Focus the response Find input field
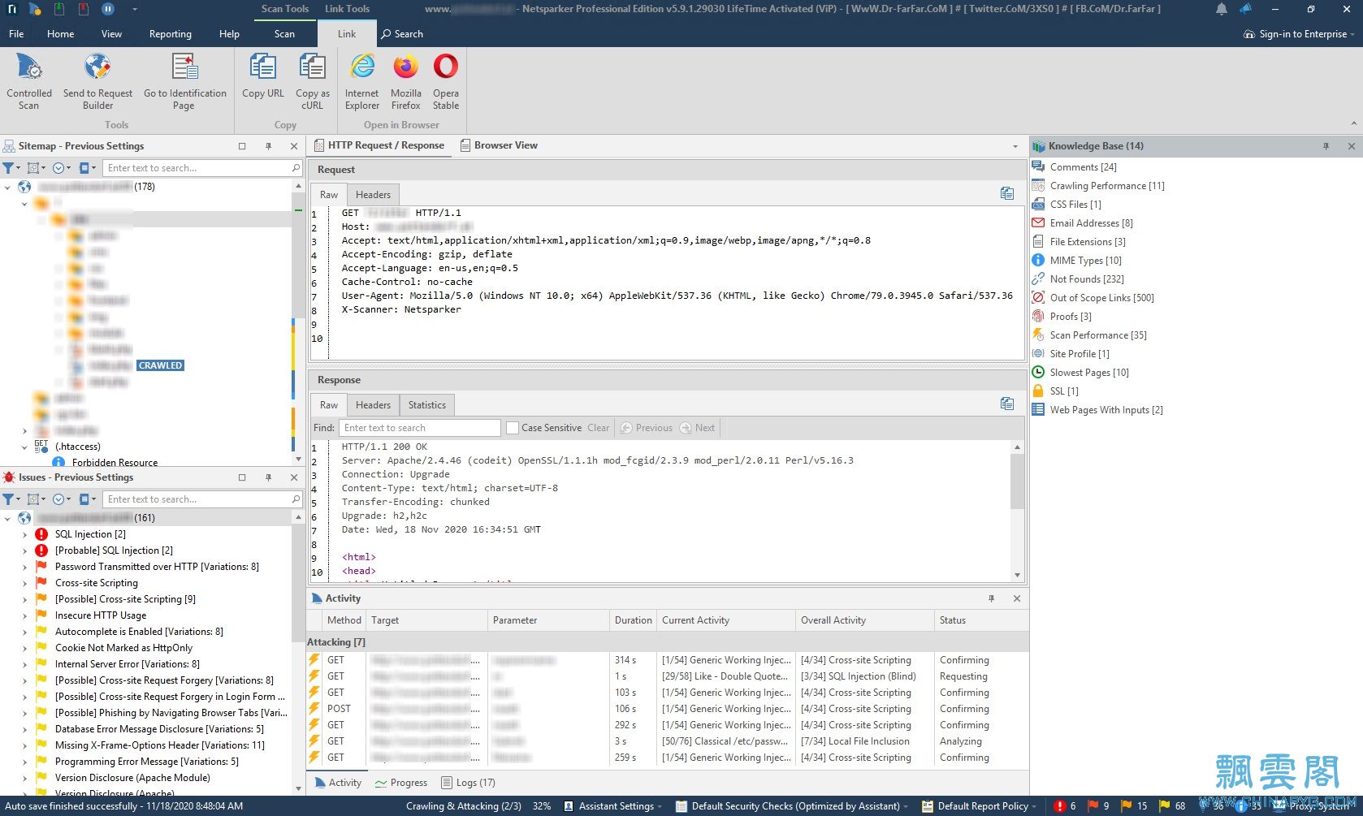 pos(419,428)
